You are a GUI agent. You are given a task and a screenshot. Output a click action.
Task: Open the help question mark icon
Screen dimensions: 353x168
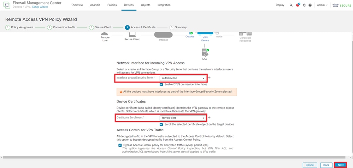(310, 5)
